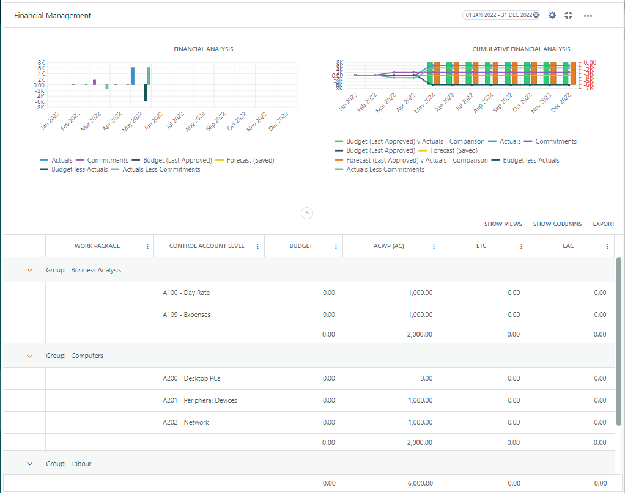This screenshot has height=493, width=625.
Task: Toggle Actuals Less Commitments legend in Cumulative chart
Action: coord(379,169)
